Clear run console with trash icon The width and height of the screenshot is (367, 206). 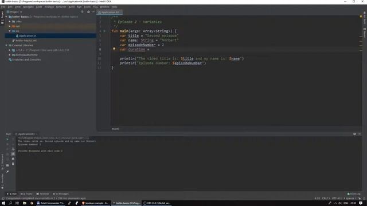pyautogui.click(x=13, y=164)
